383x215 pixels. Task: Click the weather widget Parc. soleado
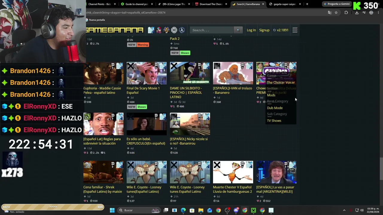(x=14, y=212)
